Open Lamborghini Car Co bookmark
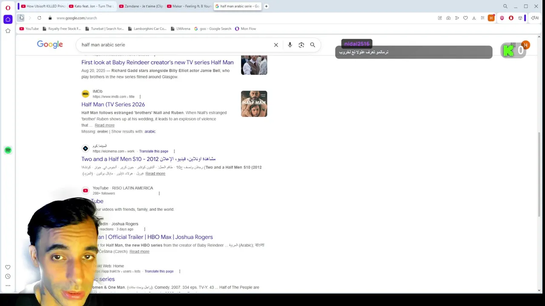The height and width of the screenshot is (306, 545). [x=147, y=28]
